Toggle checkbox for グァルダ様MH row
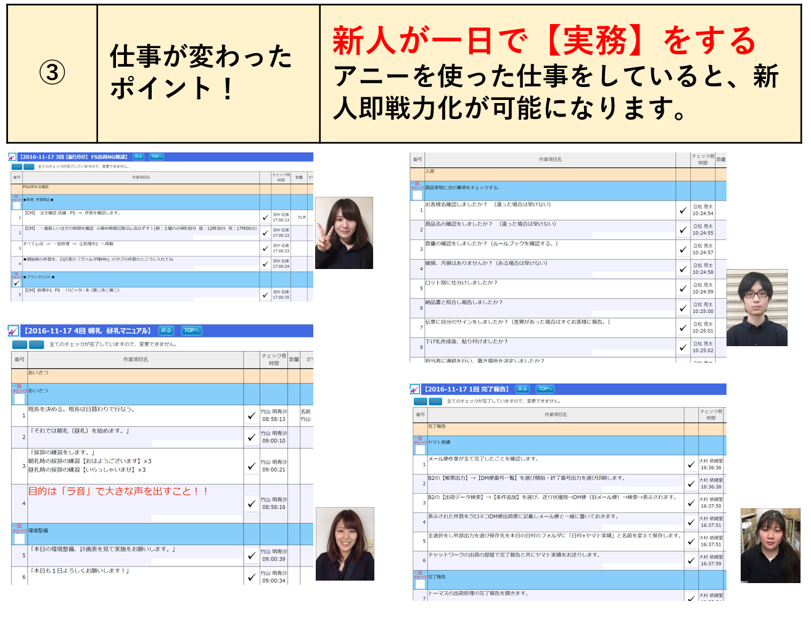Viewport: 811px width, 617px height. pyautogui.click(x=265, y=263)
